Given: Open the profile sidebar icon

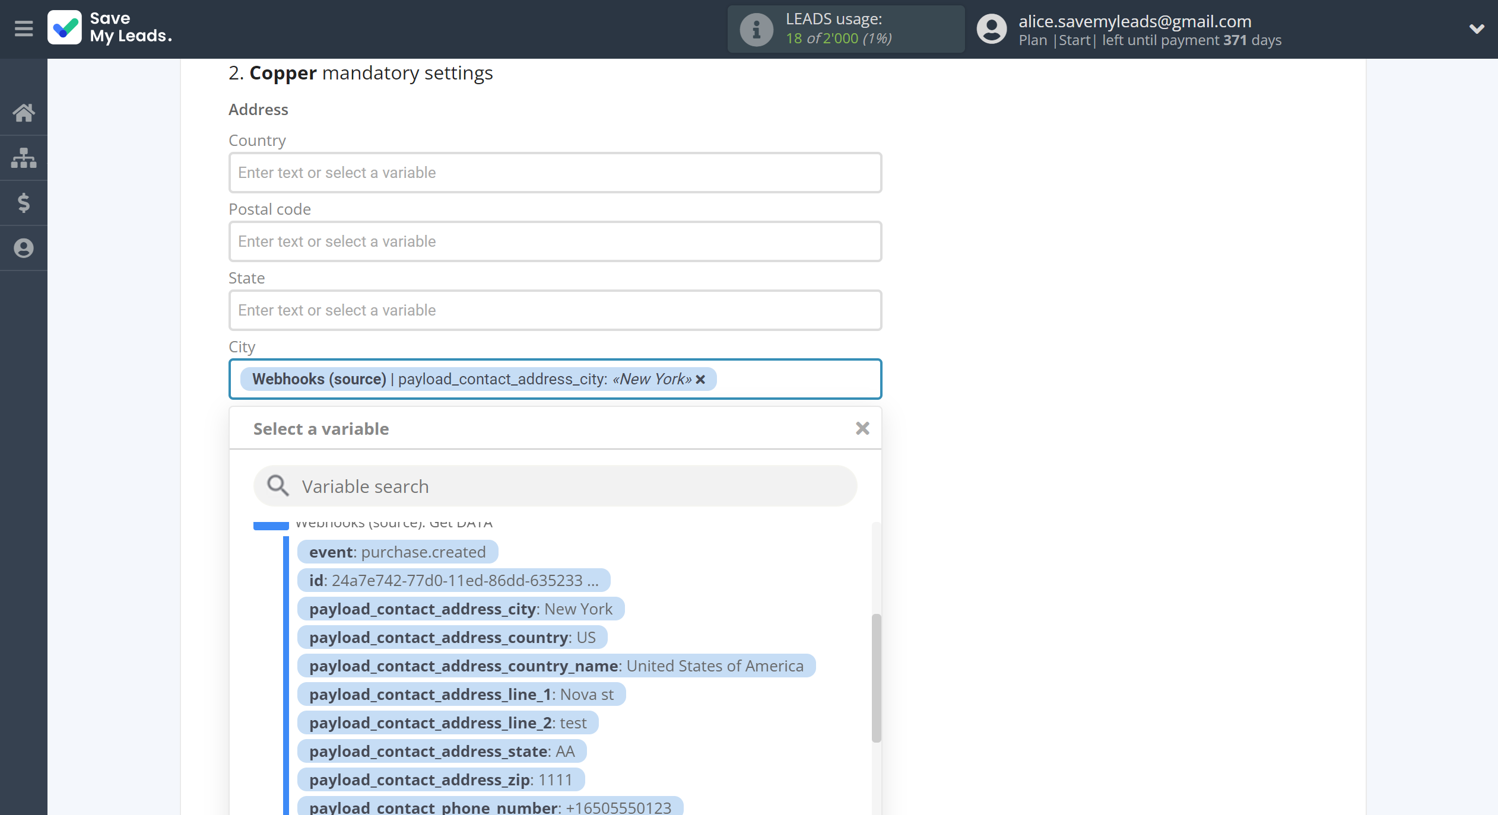Looking at the screenshot, I should [24, 248].
